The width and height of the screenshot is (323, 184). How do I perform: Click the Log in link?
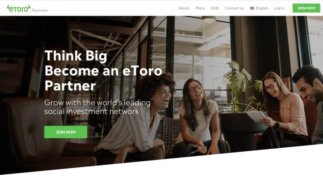pyautogui.click(x=279, y=8)
